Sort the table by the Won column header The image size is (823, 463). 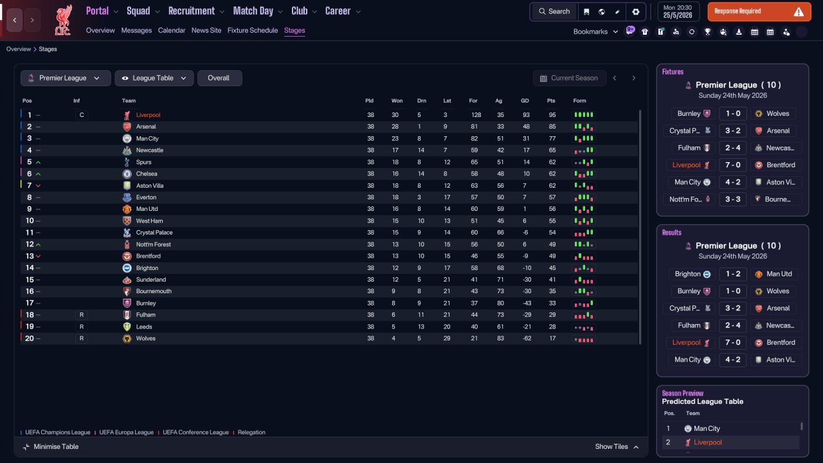[x=397, y=100]
